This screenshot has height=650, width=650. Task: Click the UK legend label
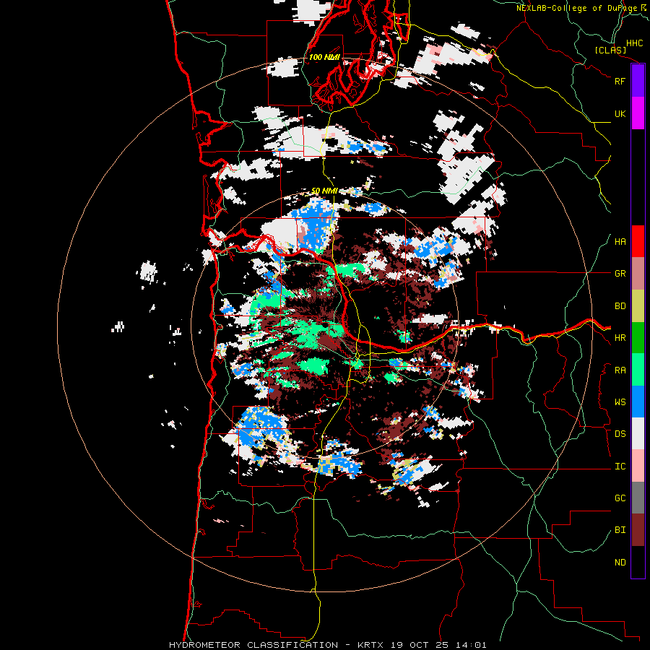click(x=620, y=113)
